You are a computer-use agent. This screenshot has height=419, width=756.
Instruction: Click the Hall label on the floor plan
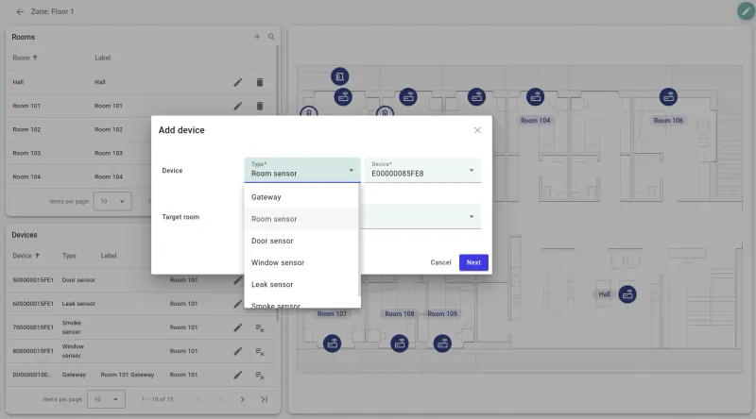tap(604, 294)
